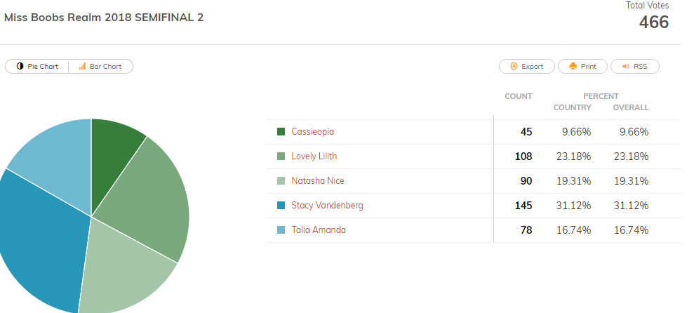
Task: Click the blue Stacy Vandenberg legend swatch
Action: [281, 206]
